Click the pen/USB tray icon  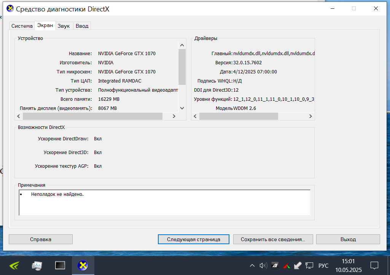(x=298, y=265)
